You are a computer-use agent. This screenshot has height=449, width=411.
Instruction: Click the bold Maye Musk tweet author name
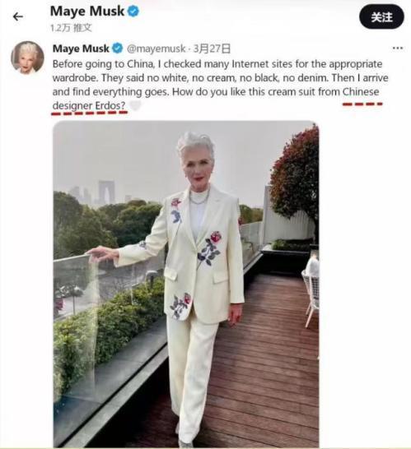pyautogui.click(x=81, y=49)
